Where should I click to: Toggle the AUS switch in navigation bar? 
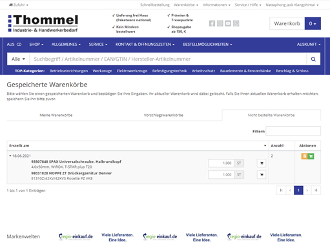pos(14,45)
